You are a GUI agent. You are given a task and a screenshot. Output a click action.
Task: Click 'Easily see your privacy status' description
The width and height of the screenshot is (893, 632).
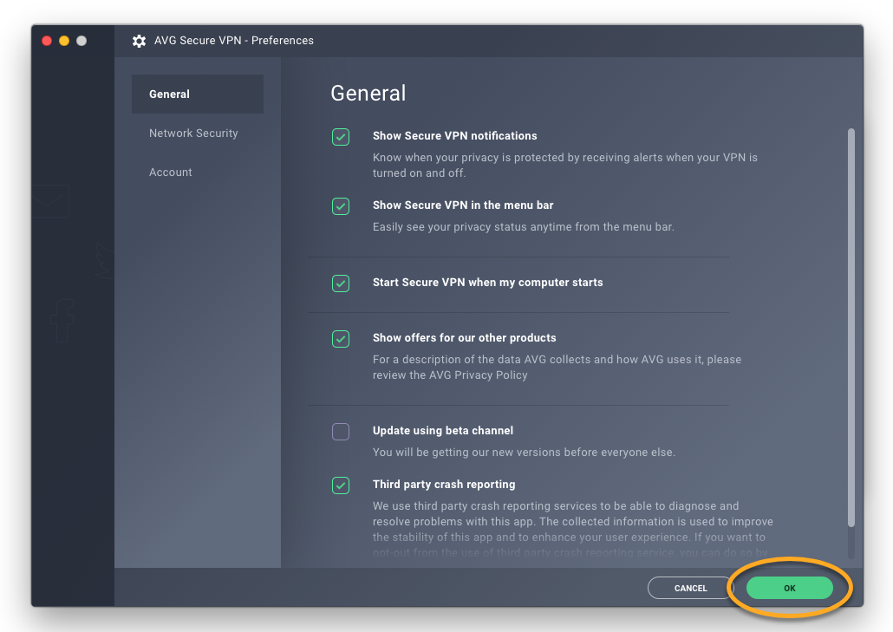coord(524,226)
